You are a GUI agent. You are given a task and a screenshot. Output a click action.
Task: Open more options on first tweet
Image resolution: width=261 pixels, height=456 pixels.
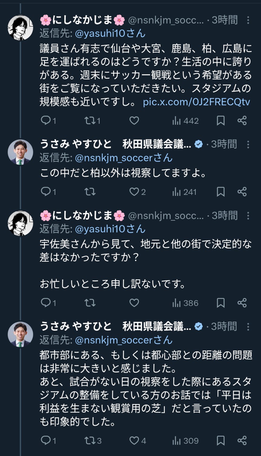[x=248, y=20]
